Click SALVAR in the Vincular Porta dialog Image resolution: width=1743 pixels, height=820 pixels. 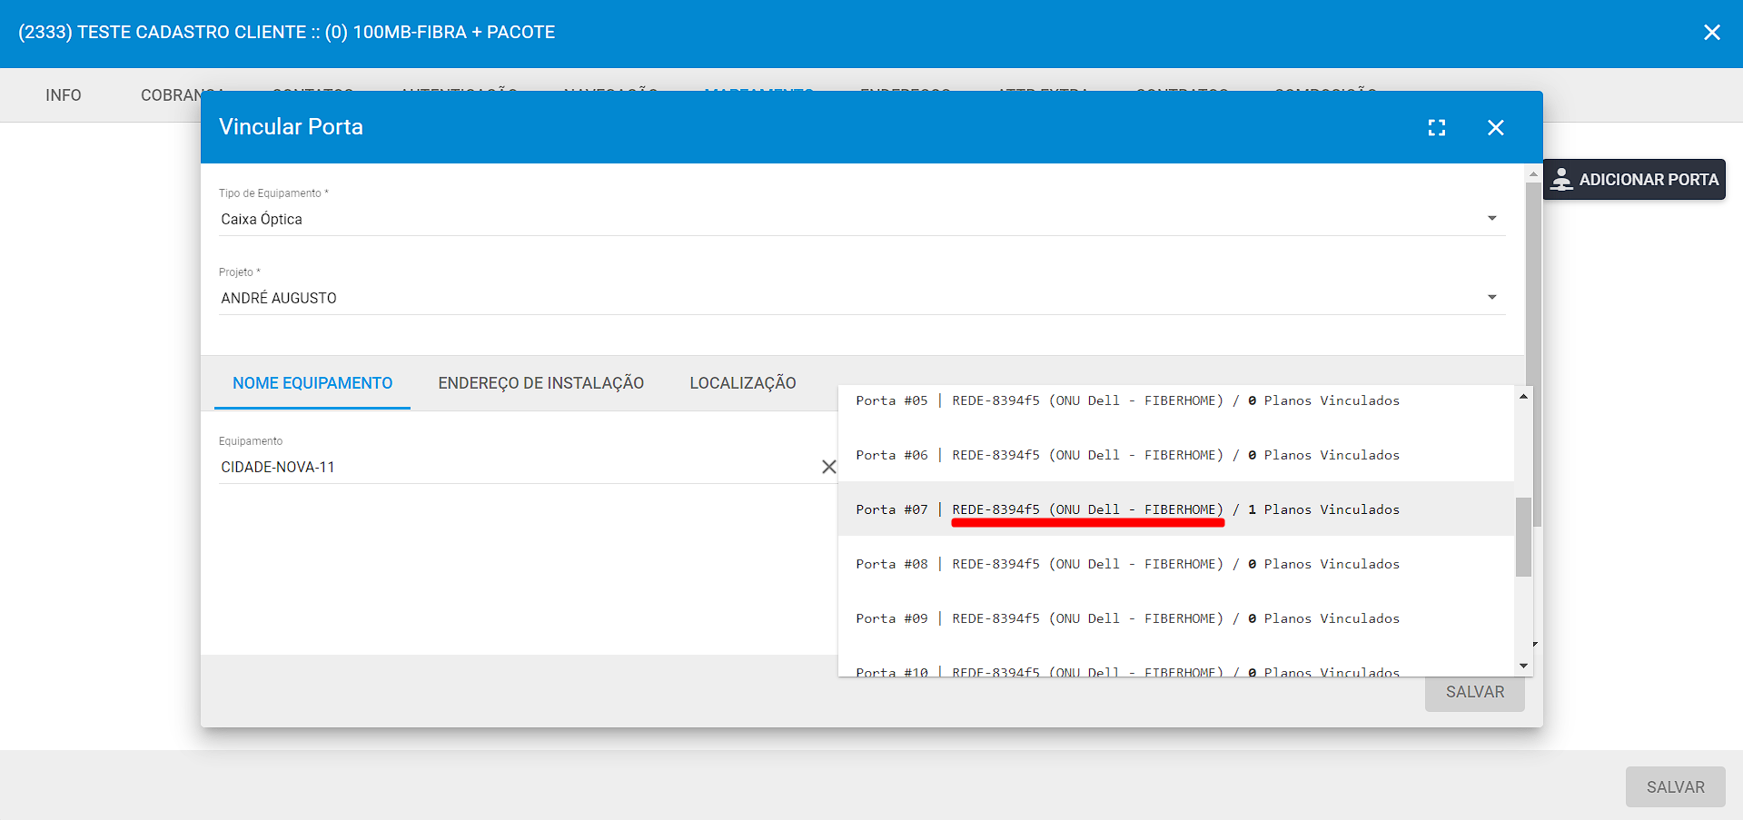1475,692
